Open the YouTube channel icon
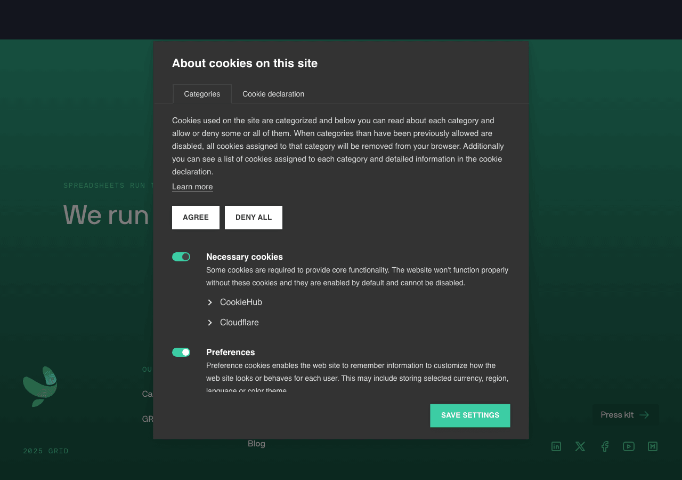682x480 pixels. 629,446
